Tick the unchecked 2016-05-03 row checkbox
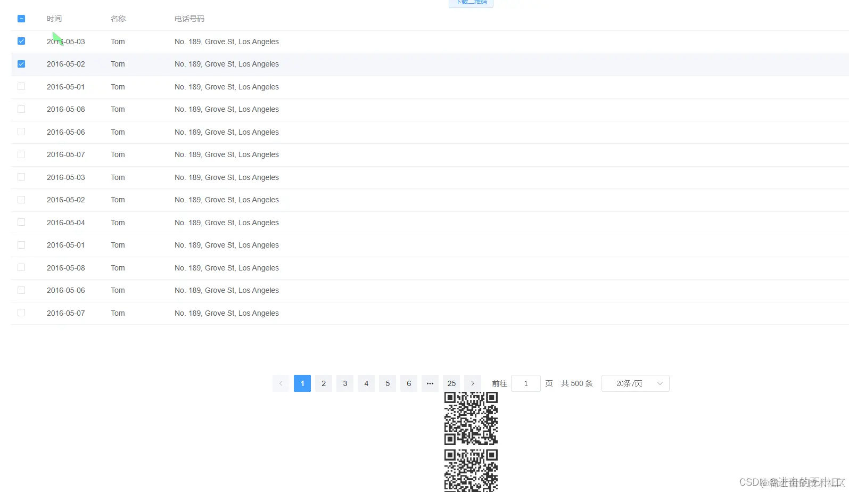 [x=21, y=177]
